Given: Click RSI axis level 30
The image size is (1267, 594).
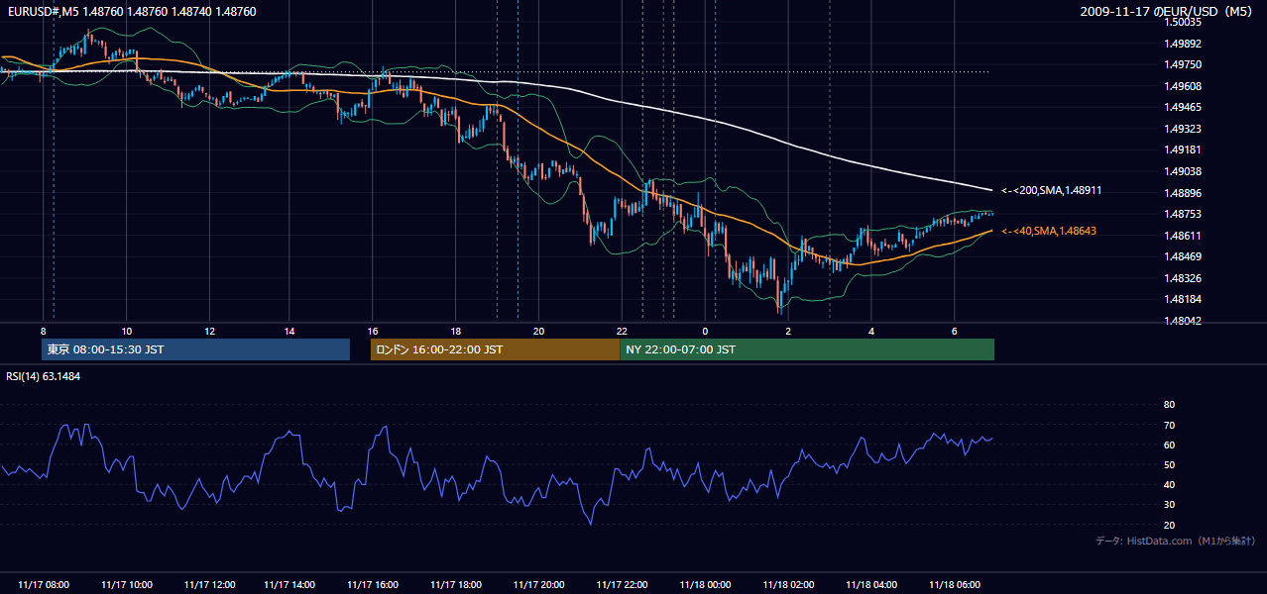Looking at the screenshot, I should point(1170,505).
